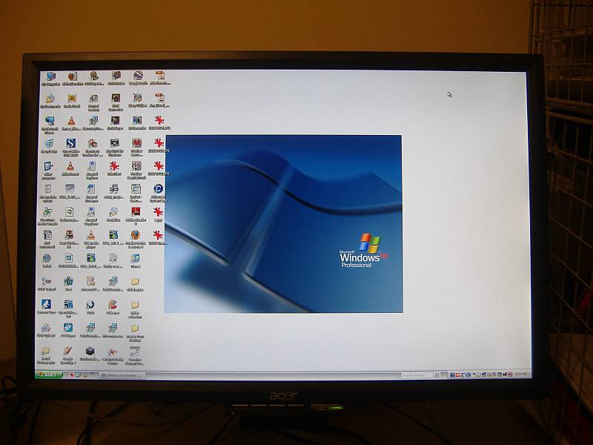Select the blue icon with white figure
This screenshot has height=445, width=593.
[x=46, y=304]
